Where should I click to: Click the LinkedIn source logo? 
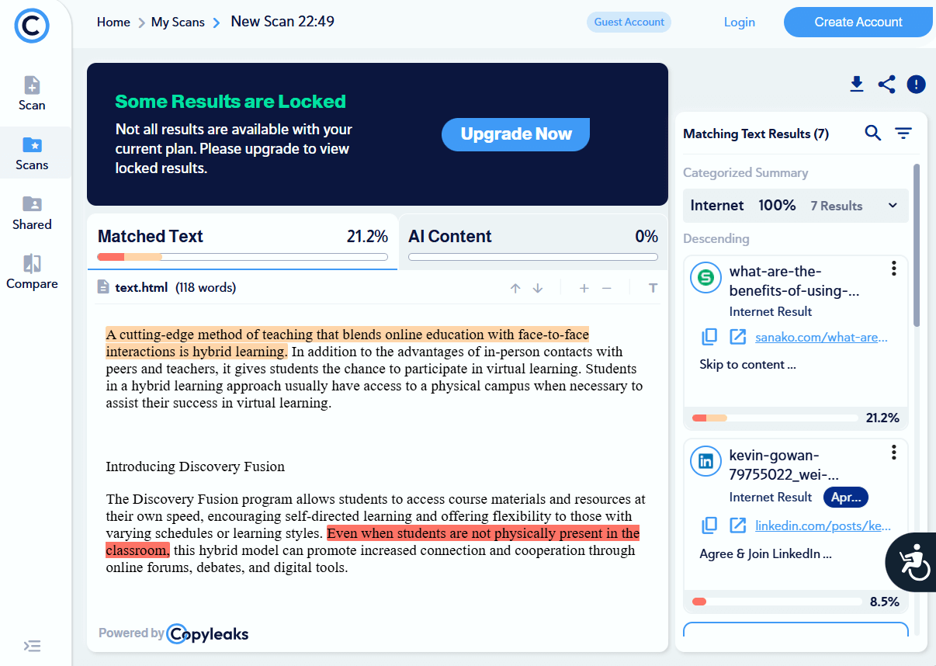[x=706, y=461]
